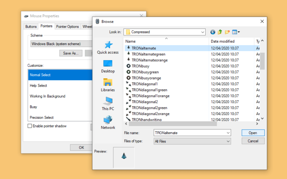The width and height of the screenshot is (287, 179).
Task: Open Network in the places bar
Action: 108,122
